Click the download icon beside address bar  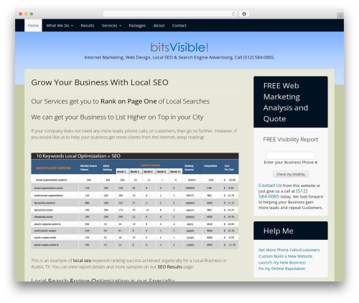click(x=244, y=14)
